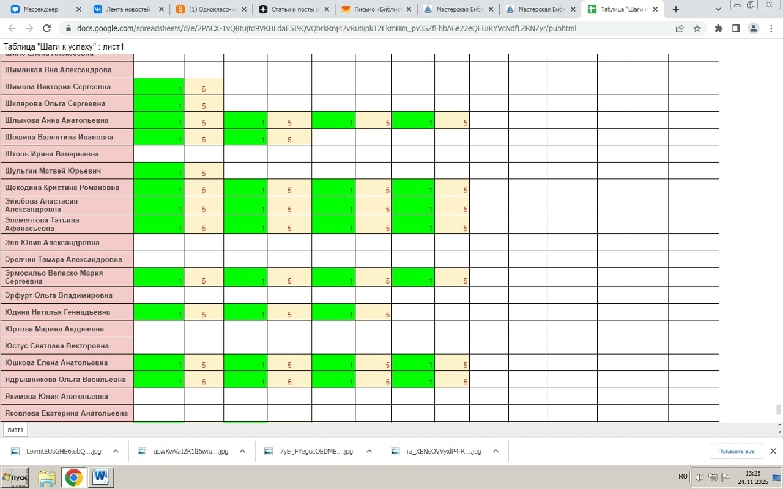
Task: Switch to the Лента новостей tab
Action: (x=126, y=9)
